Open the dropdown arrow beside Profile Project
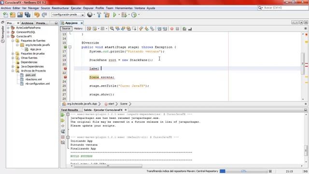Image resolution: width=309 pixels, height=174 pixels. 139,15
